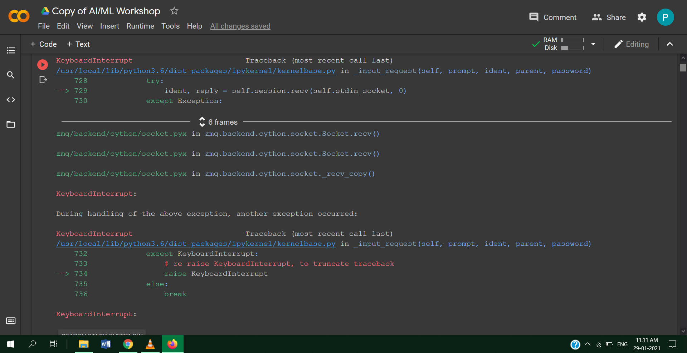Open the View menu
The image size is (687, 353).
85,26
